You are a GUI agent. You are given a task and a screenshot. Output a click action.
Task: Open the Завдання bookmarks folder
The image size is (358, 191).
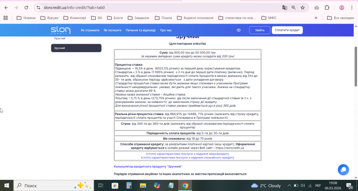coord(138,18)
